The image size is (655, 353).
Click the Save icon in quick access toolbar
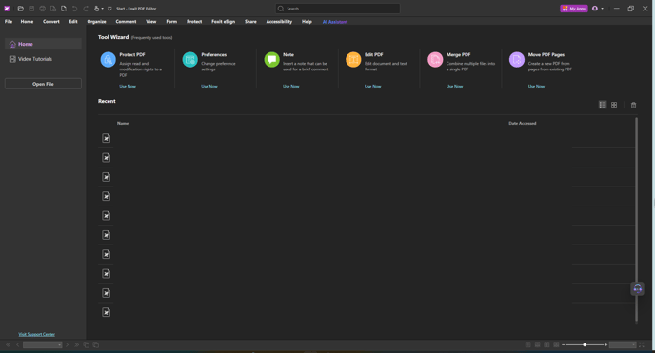click(x=31, y=9)
